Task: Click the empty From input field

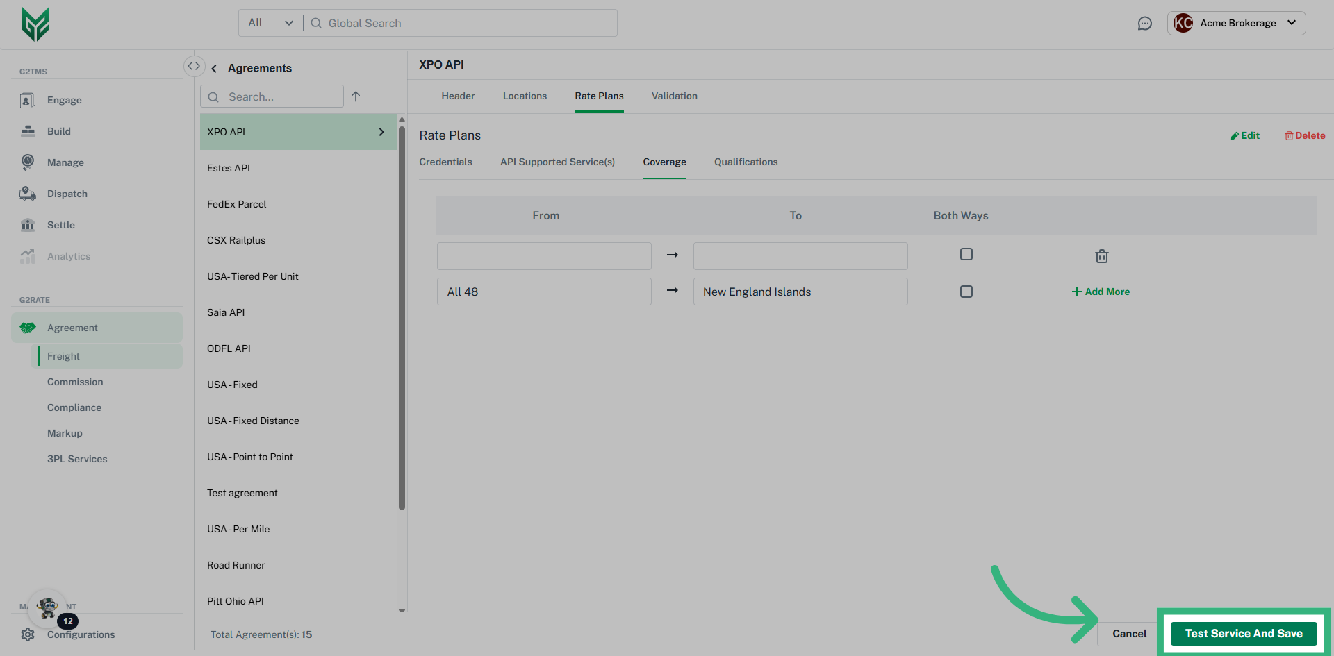Action: click(544, 256)
